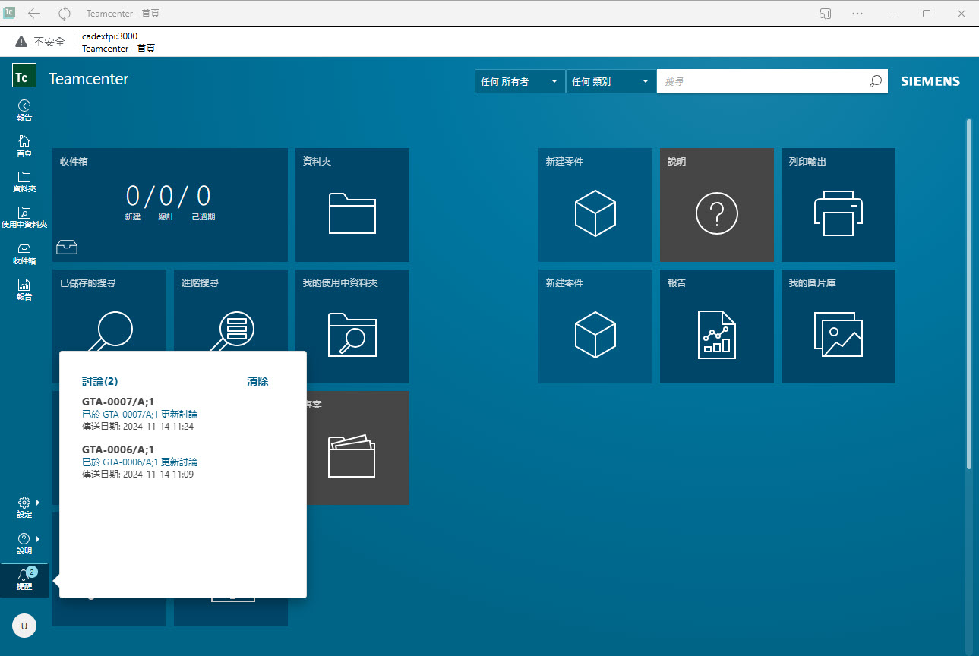Image resolution: width=979 pixels, height=656 pixels.
Task: Open the user avatar 'u'
Action: 24,626
